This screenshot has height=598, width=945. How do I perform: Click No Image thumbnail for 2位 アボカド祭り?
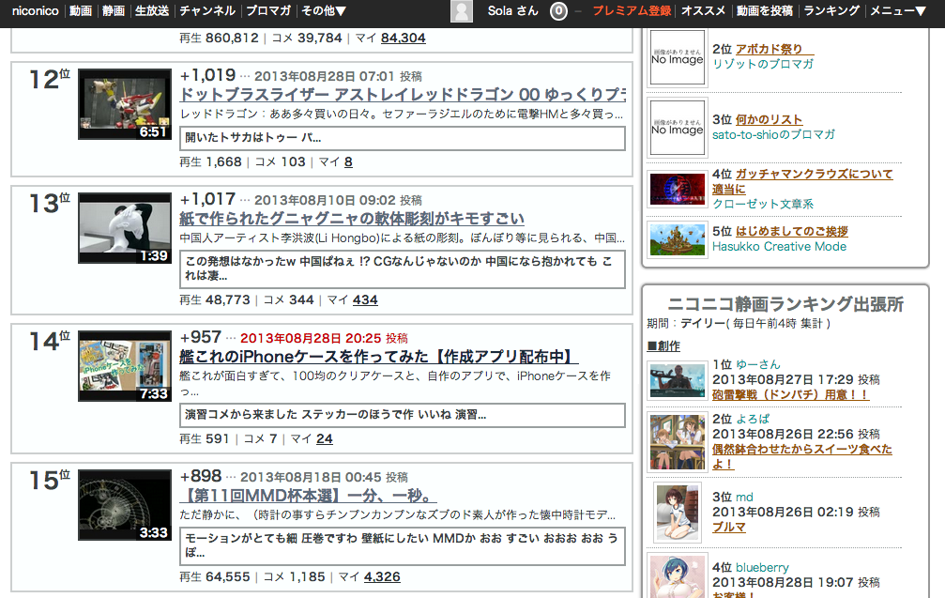[678, 57]
